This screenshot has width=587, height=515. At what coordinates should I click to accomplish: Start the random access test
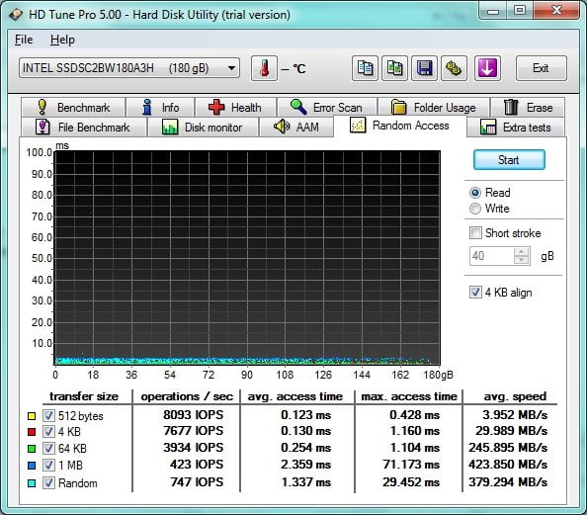coord(509,160)
